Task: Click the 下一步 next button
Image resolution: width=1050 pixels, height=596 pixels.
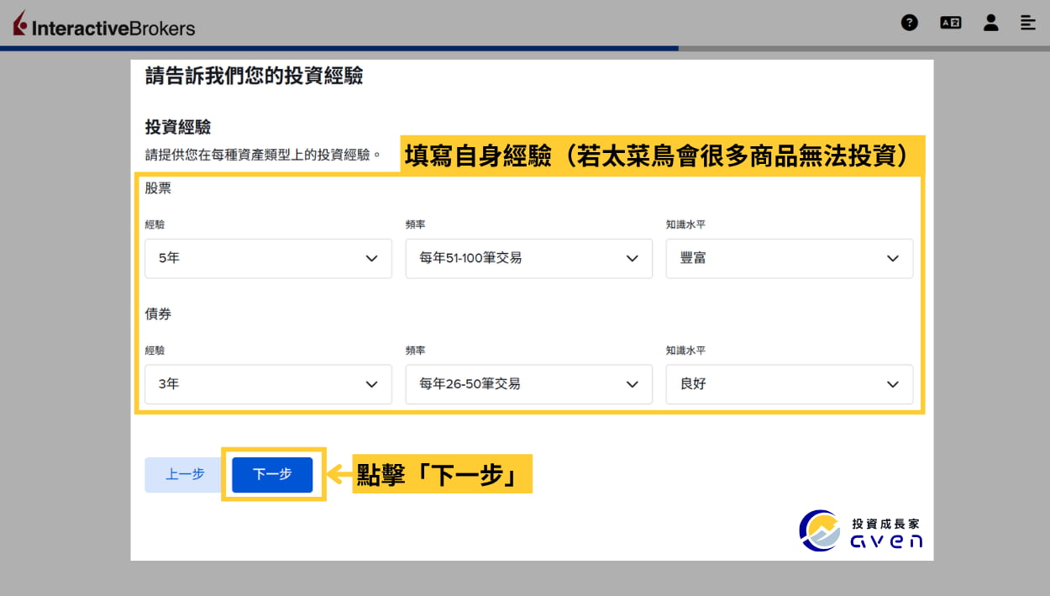Action: (x=272, y=474)
